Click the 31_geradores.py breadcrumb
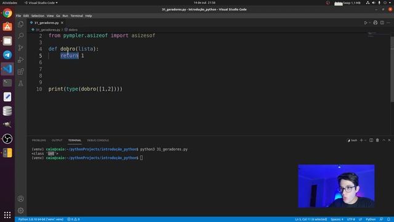This screenshot has height=222, width=394. tap(48, 30)
